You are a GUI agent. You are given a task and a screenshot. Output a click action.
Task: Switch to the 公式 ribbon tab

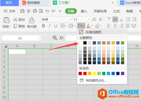117,11
